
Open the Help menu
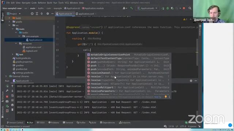coord(81,3)
